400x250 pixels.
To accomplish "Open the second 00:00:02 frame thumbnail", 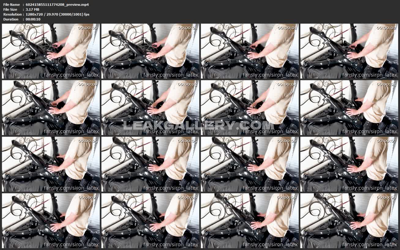I will [x=51, y=108].
